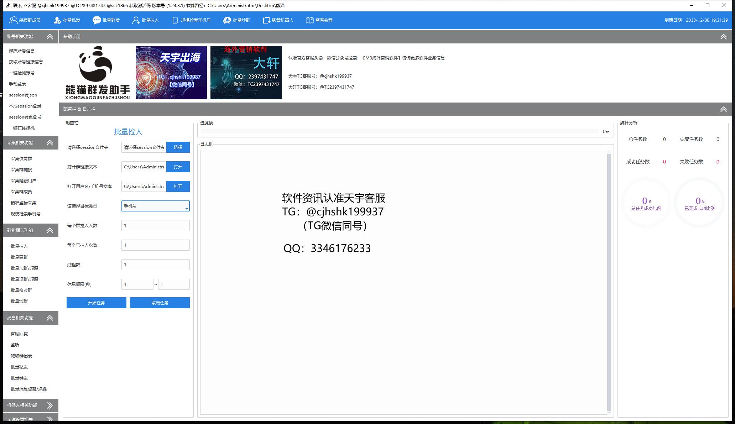Collapse the 采集相关功能 sidebar section
The image size is (735, 424).
coord(50,143)
